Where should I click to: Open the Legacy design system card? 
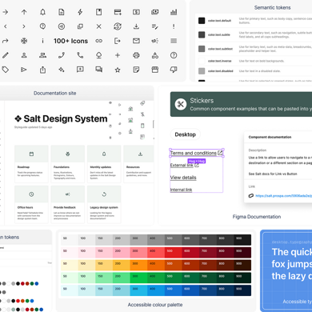point(104,204)
